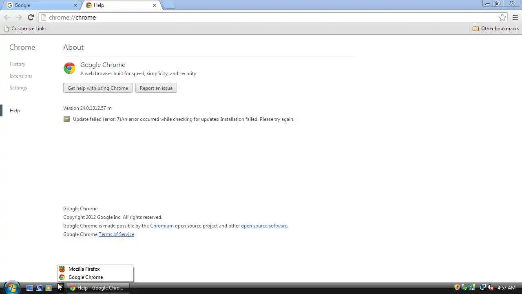Click the Windows Start orb
The image size is (522, 294).
tap(11, 287)
